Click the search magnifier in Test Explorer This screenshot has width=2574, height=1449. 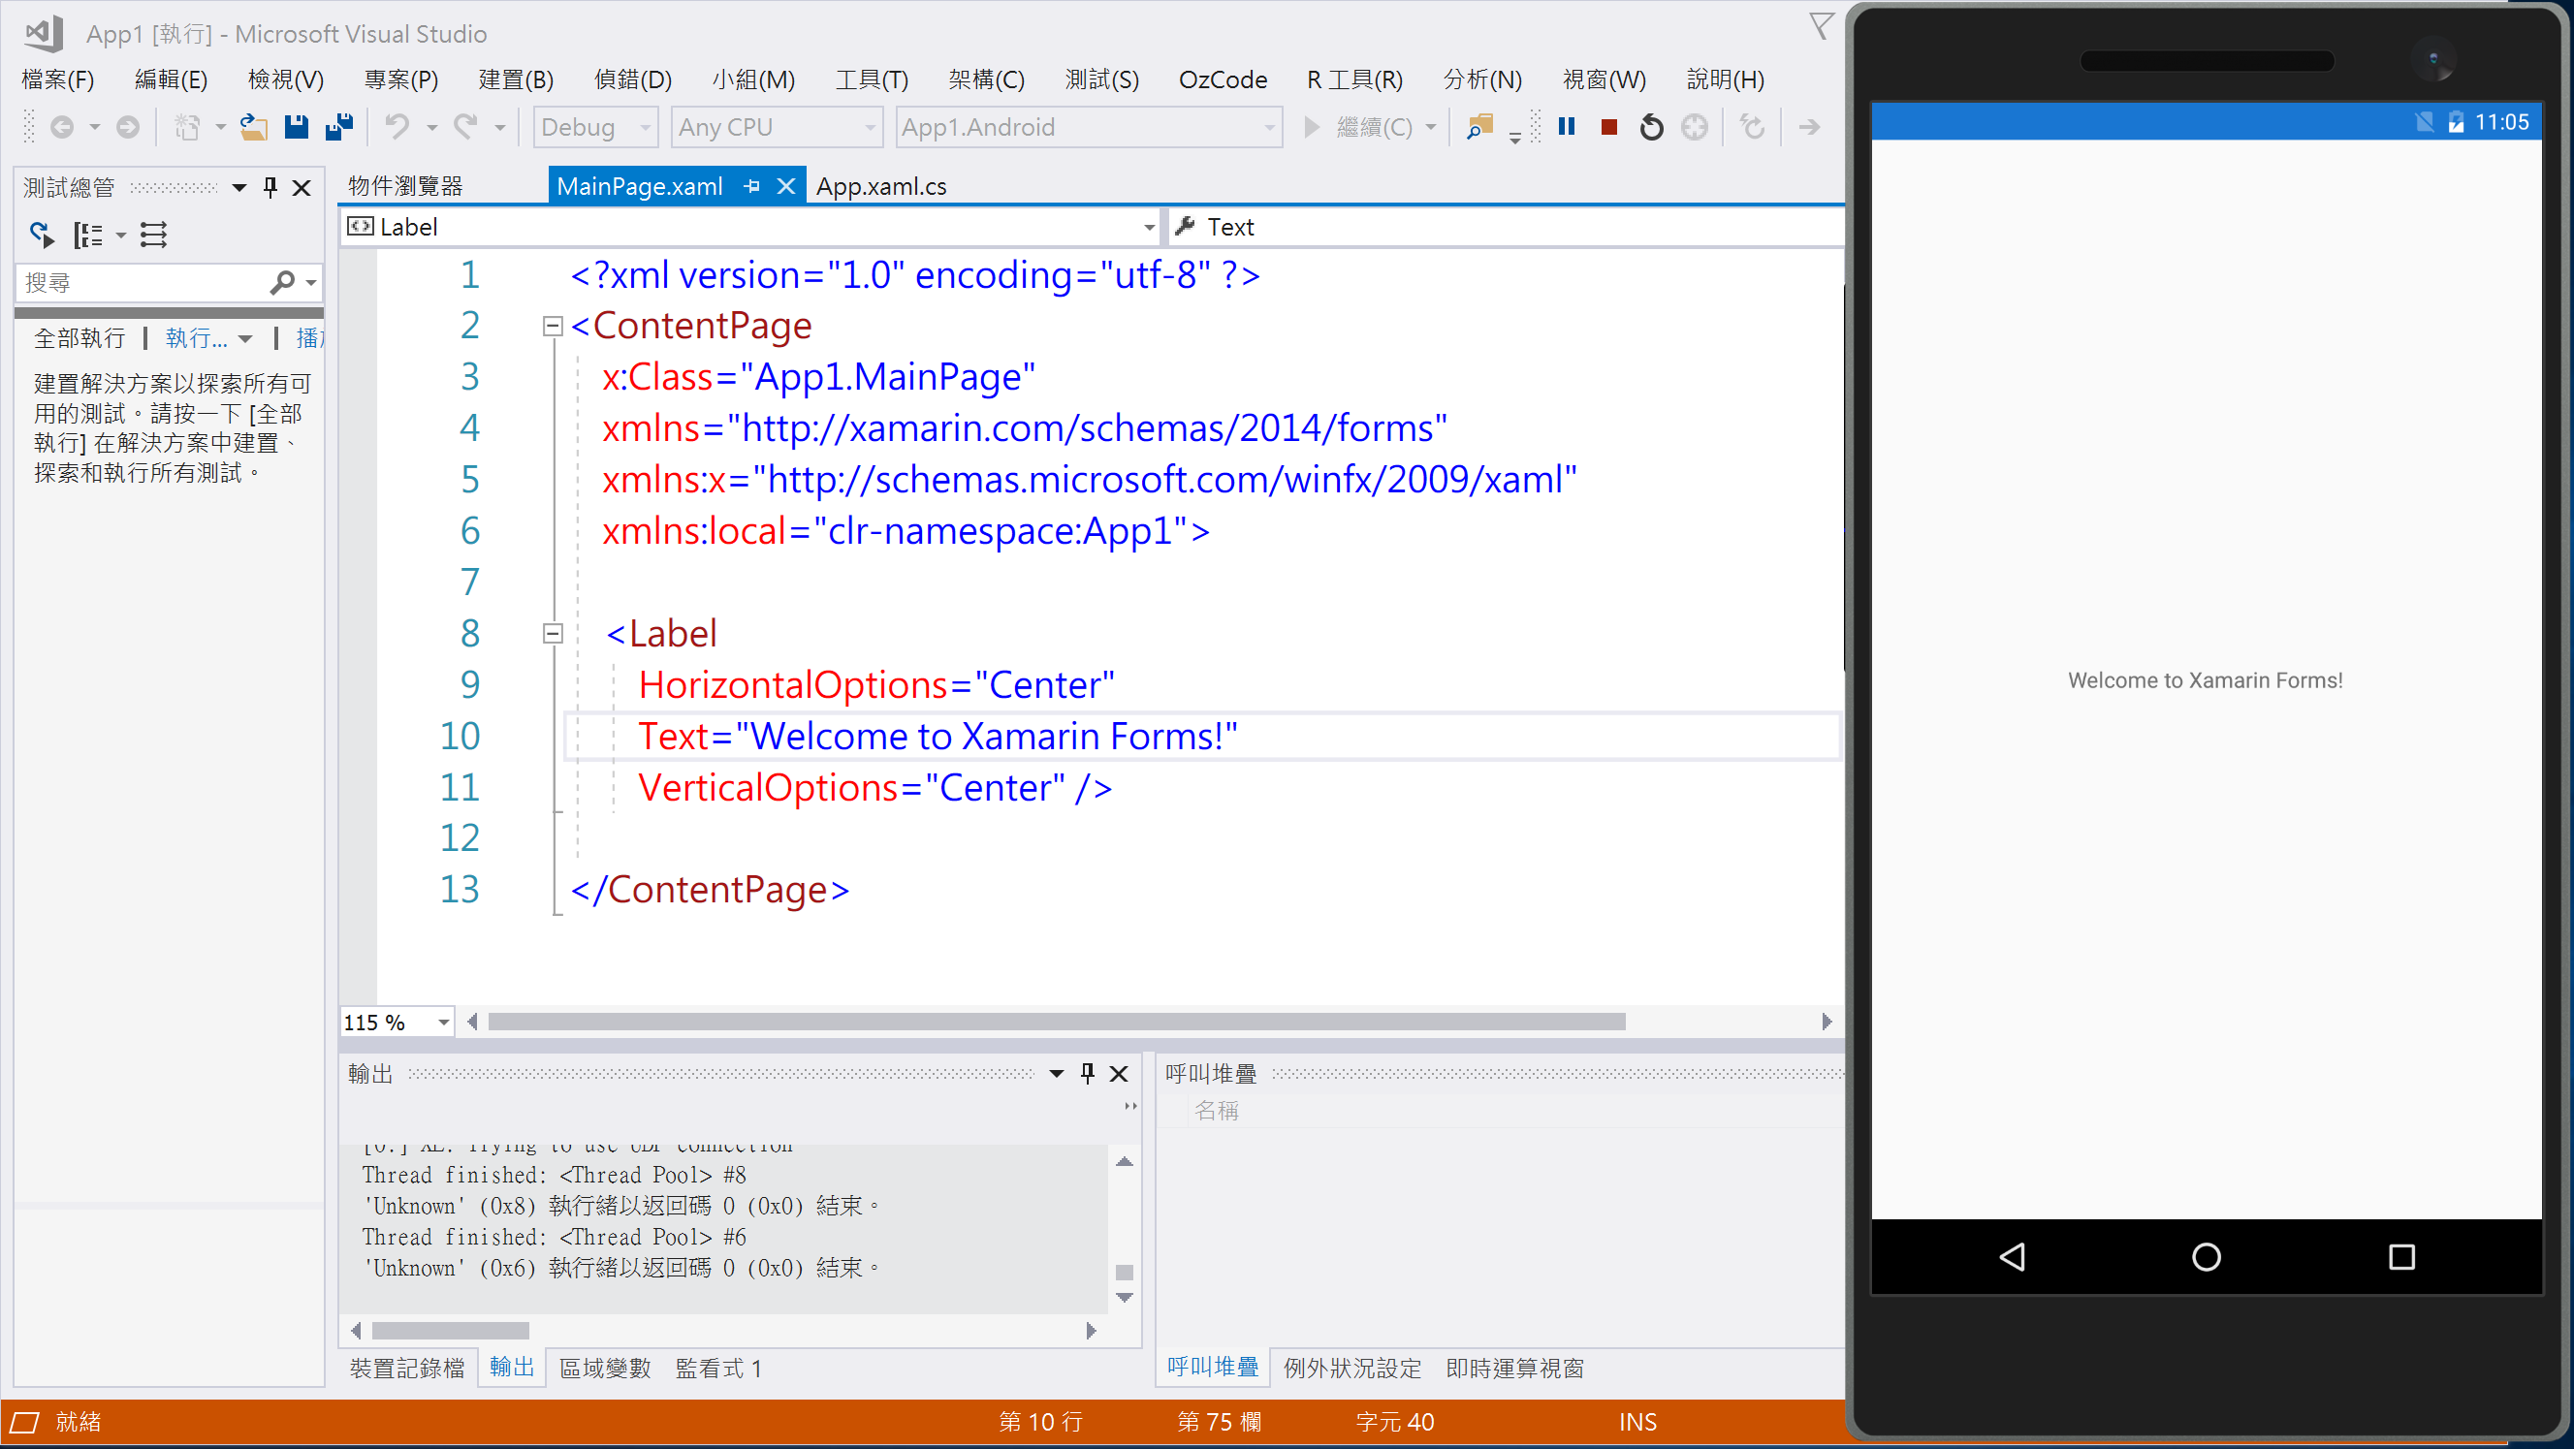tap(283, 283)
